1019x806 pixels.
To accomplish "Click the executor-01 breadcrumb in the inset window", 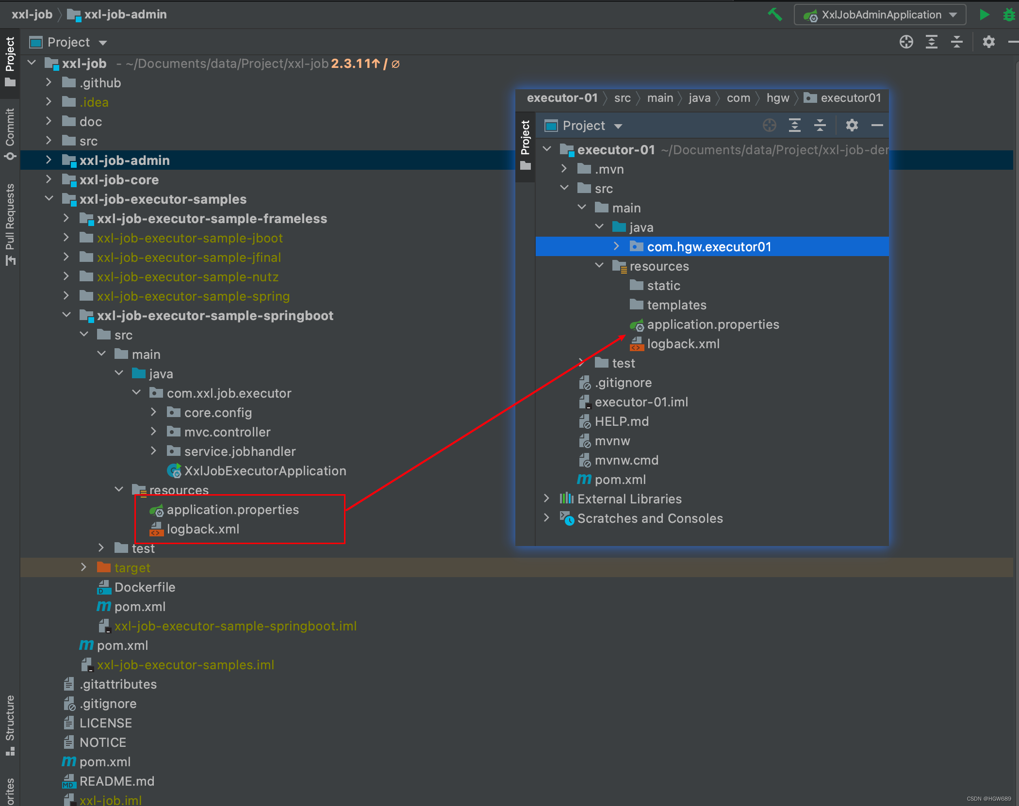I will coord(562,98).
